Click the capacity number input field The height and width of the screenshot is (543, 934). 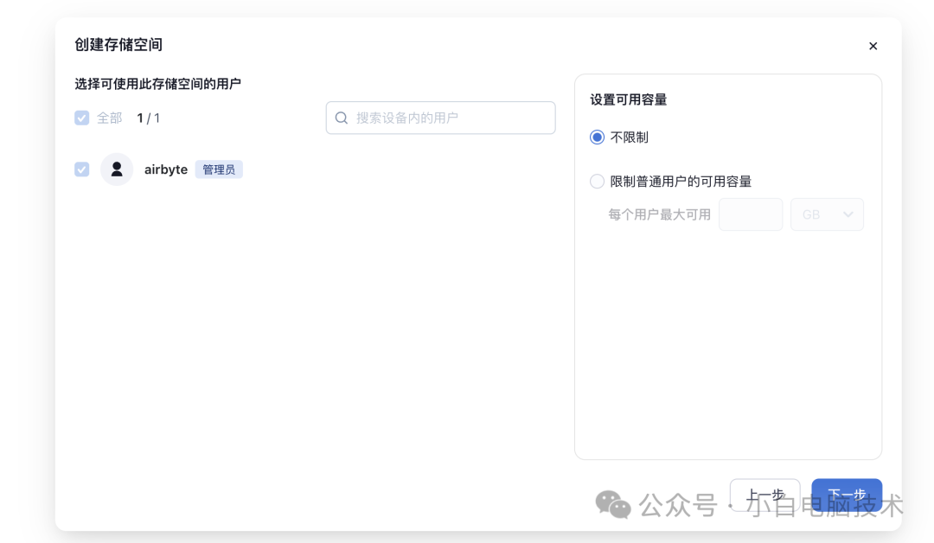click(x=751, y=214)
